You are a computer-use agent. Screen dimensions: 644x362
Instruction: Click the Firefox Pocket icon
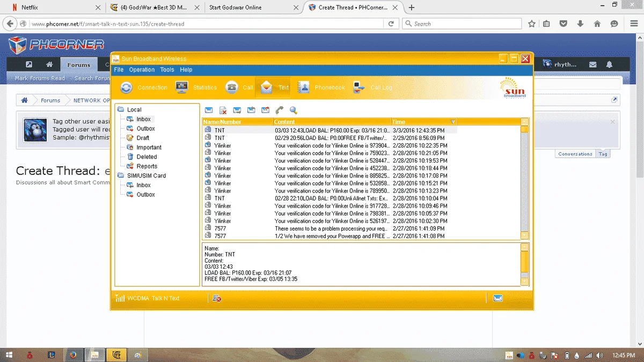(563, 24)
